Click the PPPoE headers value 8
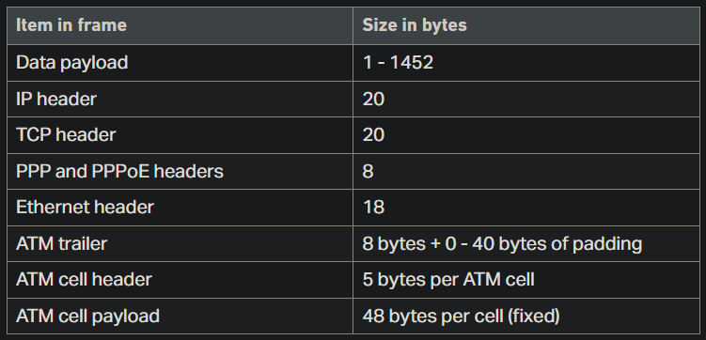 (368, 171)
